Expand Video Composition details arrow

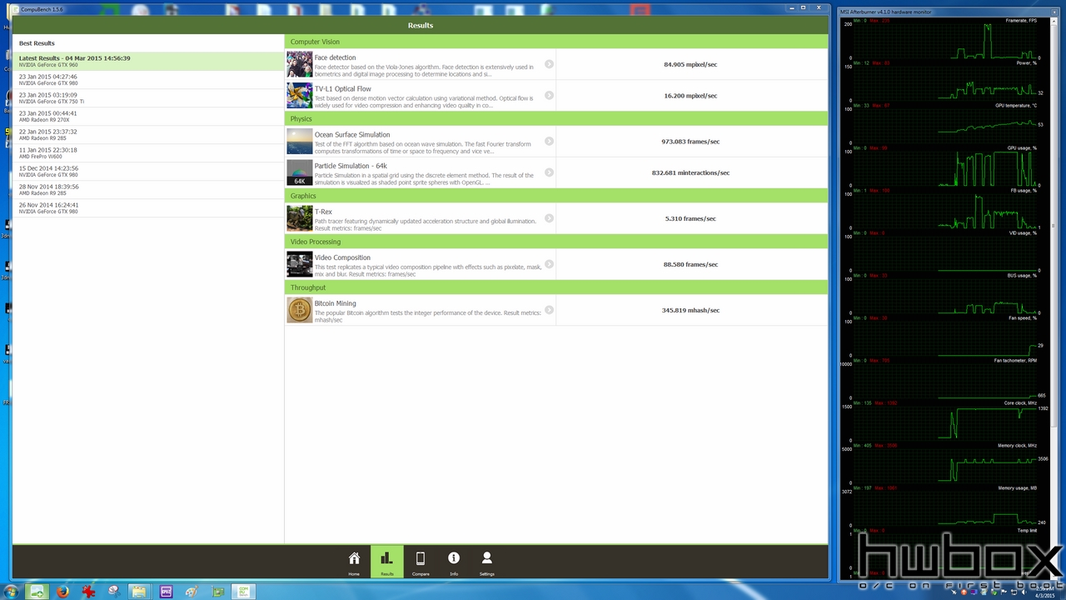(x=549, y=264)
